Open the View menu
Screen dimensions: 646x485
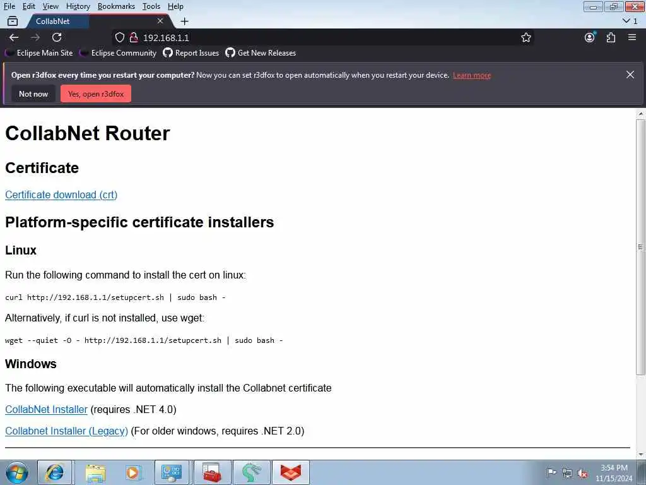tap(50, 6)
